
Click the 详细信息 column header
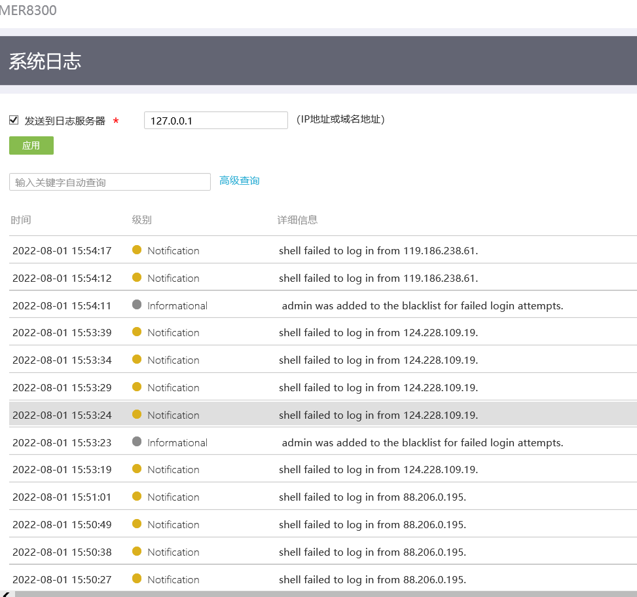click(x=297, y=220)
